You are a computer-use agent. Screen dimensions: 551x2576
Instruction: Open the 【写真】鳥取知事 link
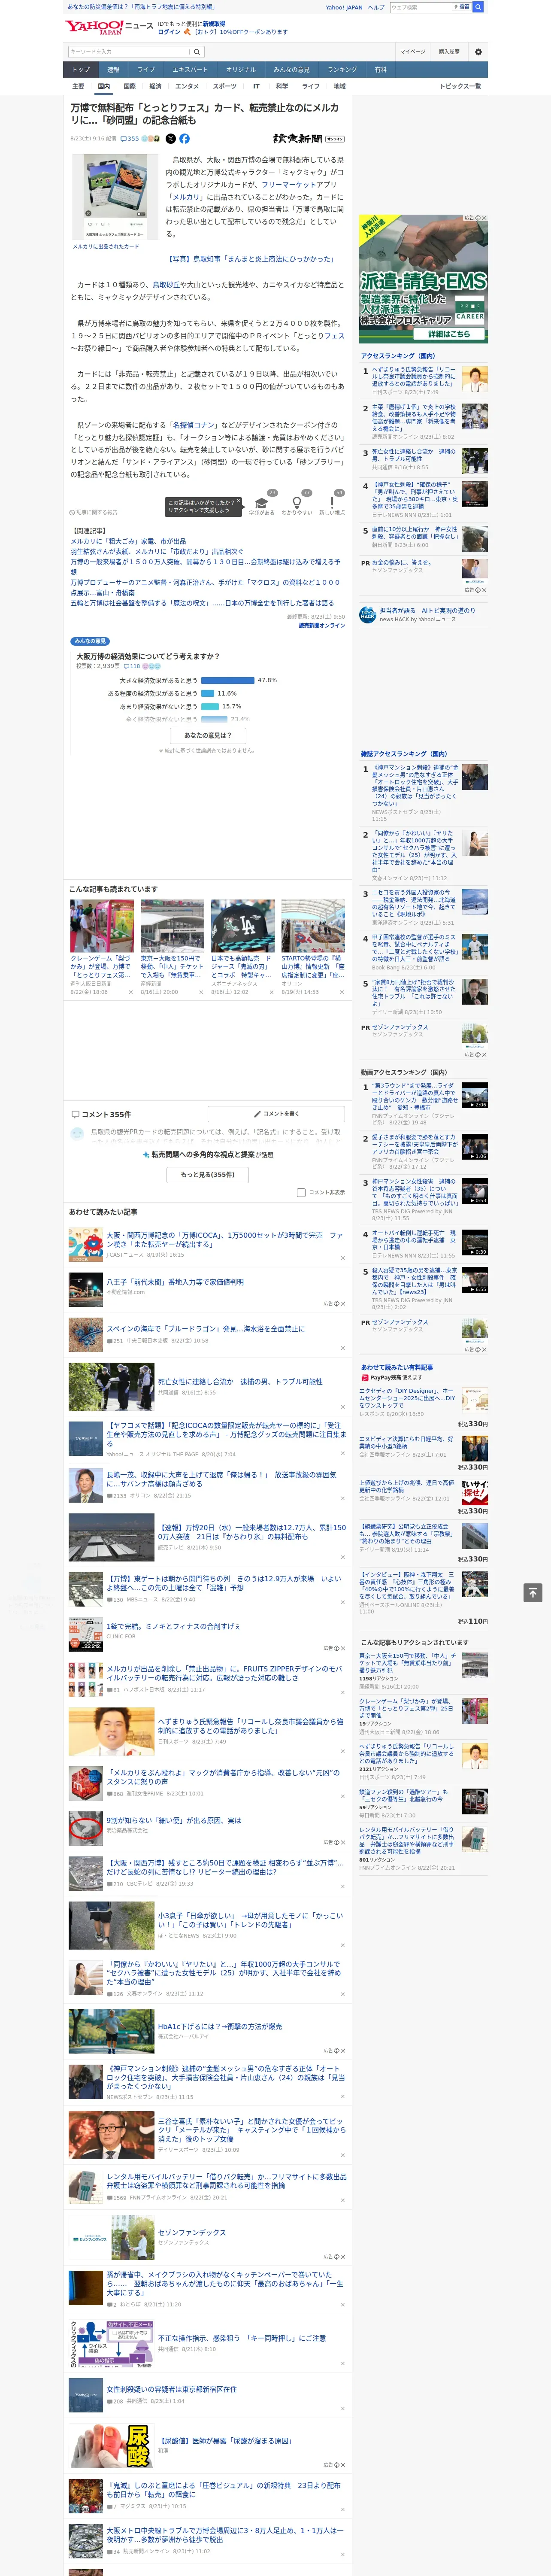pos(251,259)
